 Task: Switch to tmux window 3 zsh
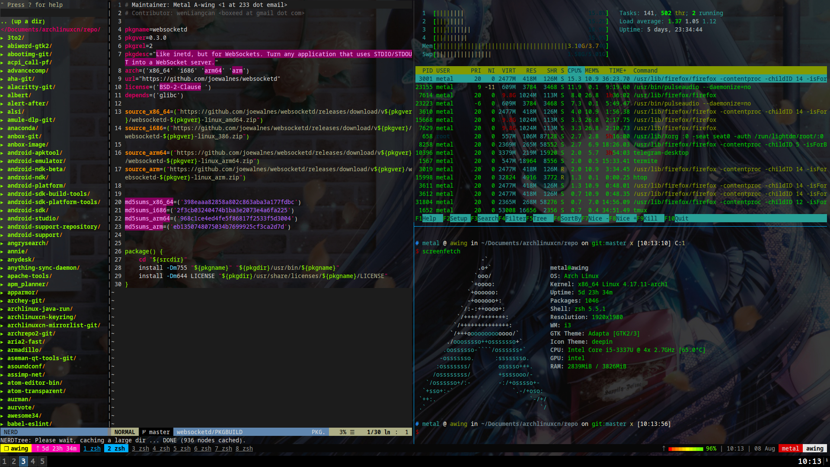(x=140, y=449)
